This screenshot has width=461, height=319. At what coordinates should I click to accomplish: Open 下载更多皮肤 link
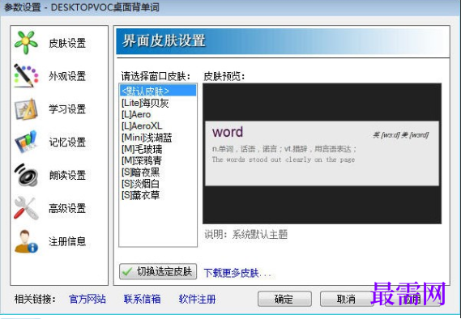pyautogui.click(x=237, y=273)
